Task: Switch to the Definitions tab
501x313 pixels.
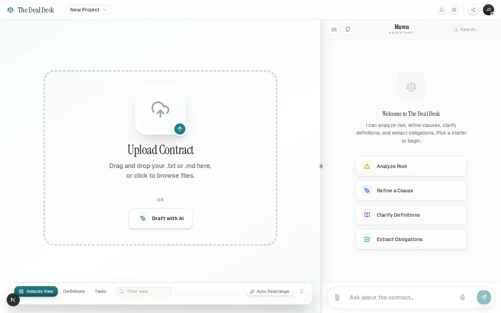Action: (74, 292)
